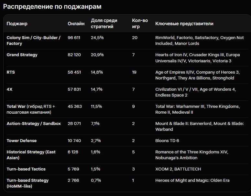Image resolution: width=251 pixels, height=196 pixels.
Task: Click the 'Ключевые представители' column header
Action: [184, 24]
